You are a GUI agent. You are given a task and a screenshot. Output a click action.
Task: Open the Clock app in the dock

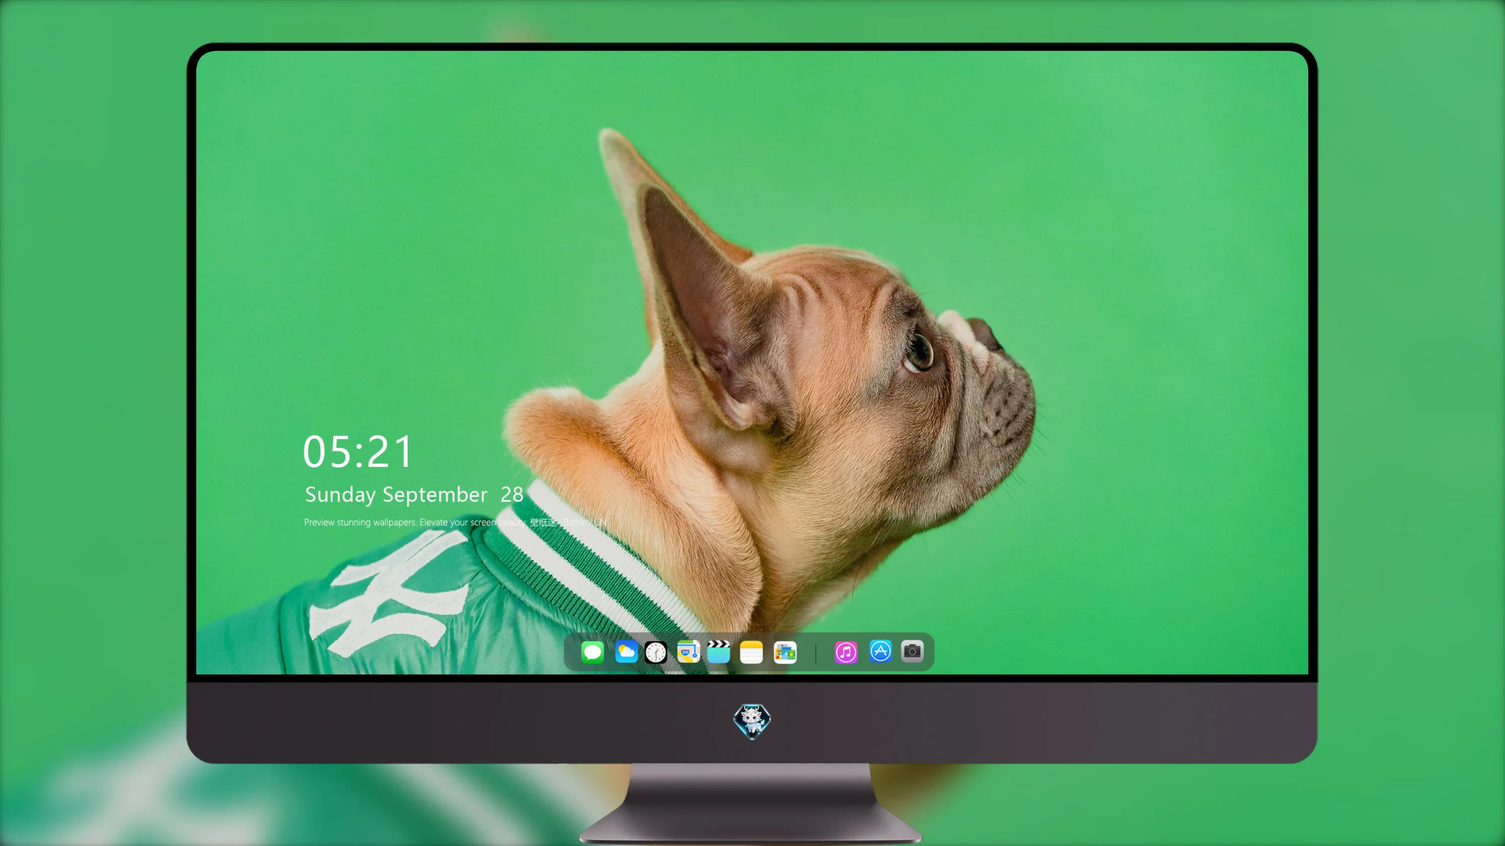click(x=656, y=652)
